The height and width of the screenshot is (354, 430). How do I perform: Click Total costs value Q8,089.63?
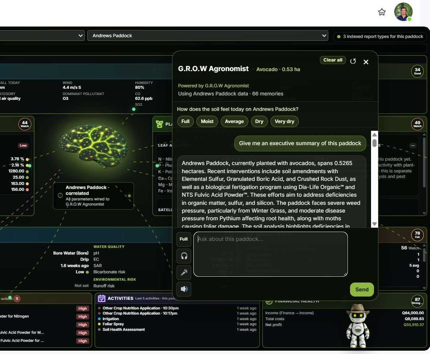414,319
